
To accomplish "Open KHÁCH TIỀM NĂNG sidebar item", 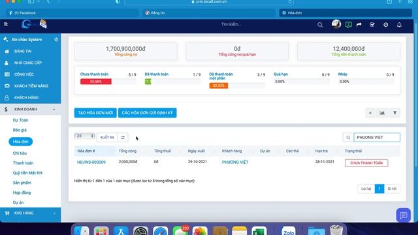I will point(31,86).
